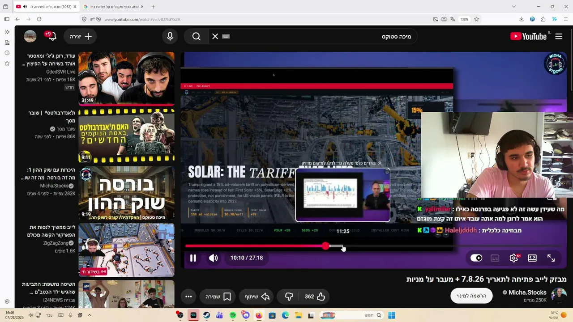Toggle subtitles captions button in player
This screenshot has height=322, width=573.
[495, 258]
